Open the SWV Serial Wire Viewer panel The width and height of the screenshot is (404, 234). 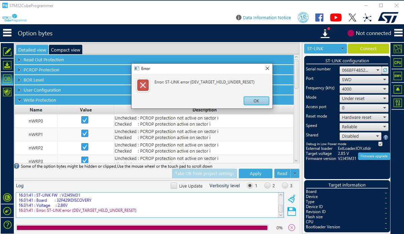pyautogui.click(x=398, y=75)
